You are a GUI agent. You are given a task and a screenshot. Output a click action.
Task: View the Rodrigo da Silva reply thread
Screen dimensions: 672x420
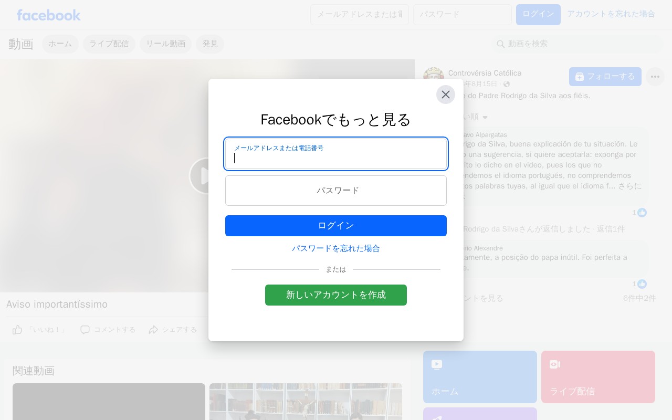544,229
